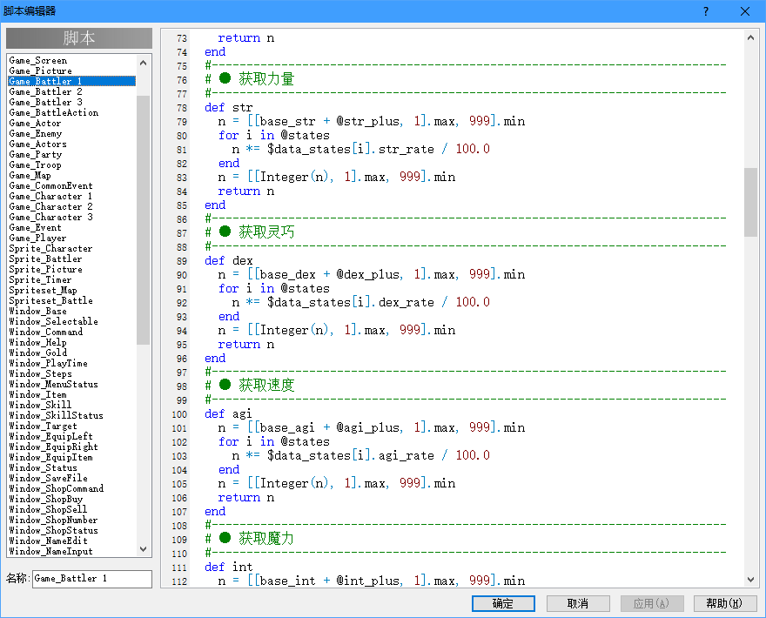Click the code editor scrollbar thumb
Image resolution: width=766 pixels, height=618 pixels.
(x=750, y=202)
